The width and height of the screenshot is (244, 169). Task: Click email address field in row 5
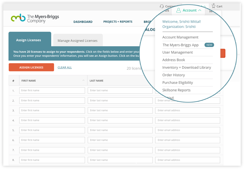pyautogui.click(x=188, y=130)
